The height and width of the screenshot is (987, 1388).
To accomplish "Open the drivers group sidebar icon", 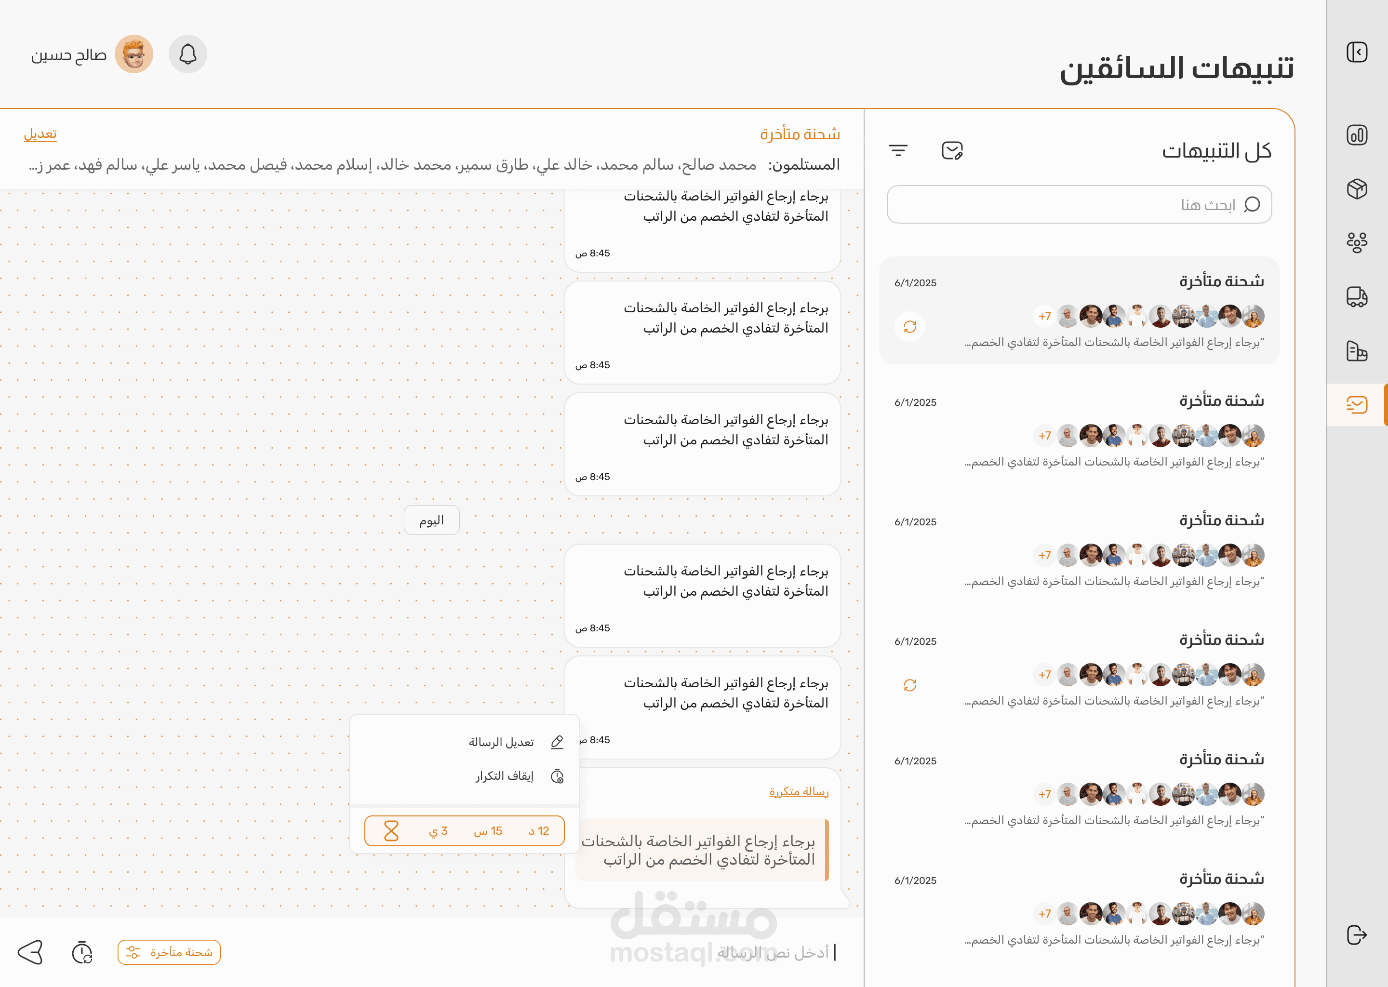I will [x=1356, y=242].
